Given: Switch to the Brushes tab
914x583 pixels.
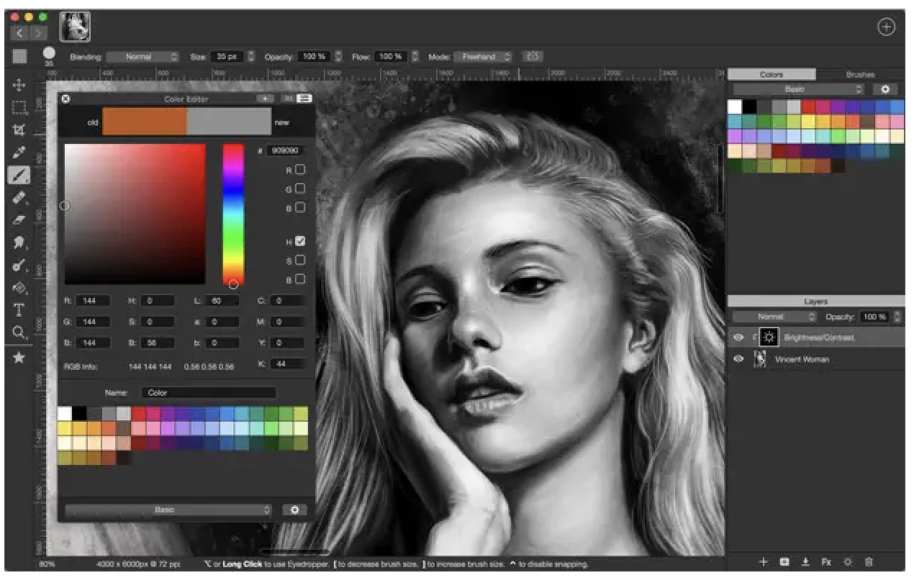Looking at the screenshot, I should tap(860, 74).
